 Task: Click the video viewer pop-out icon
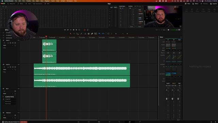180,26
